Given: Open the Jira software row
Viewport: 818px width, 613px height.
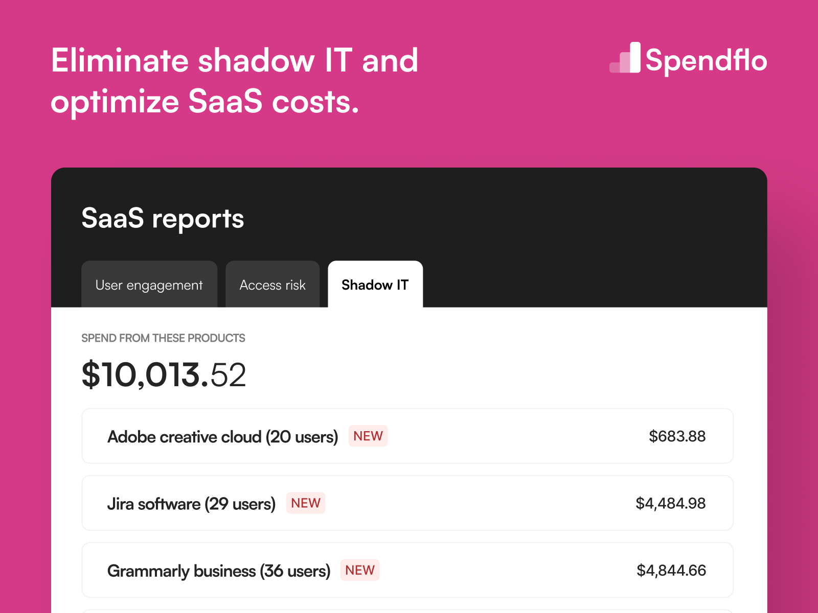Looking at the screenshot, I should tap(407, 503).
